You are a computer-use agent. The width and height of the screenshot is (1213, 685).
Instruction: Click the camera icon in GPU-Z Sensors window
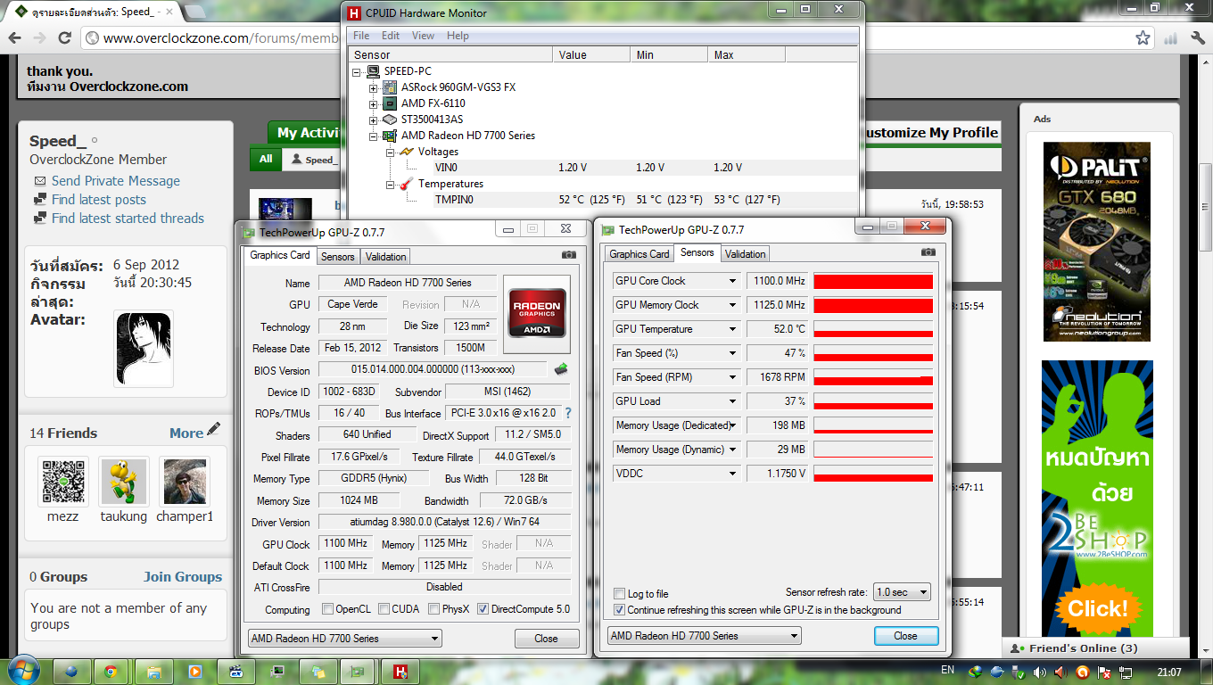(928, 252)
